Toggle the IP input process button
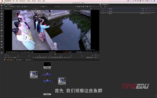Viewport: 157px width, 98px height. point(22,7)
